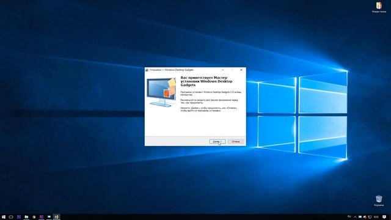Click the monitor wizard image in installer
Screen dimensions: 391x220
point(161,92)
